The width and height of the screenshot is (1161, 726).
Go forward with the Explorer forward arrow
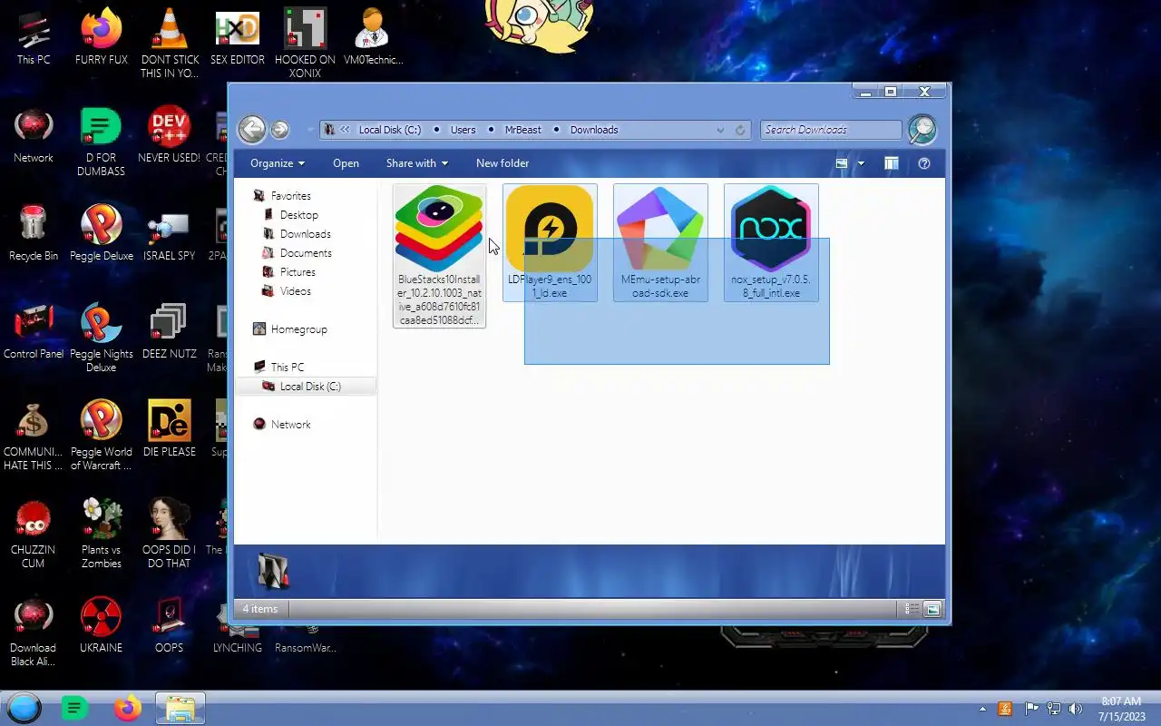[279, 130]
